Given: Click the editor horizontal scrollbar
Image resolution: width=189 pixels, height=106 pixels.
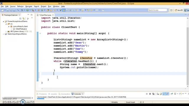Looking at the screenshot, I should coord(113,89).
